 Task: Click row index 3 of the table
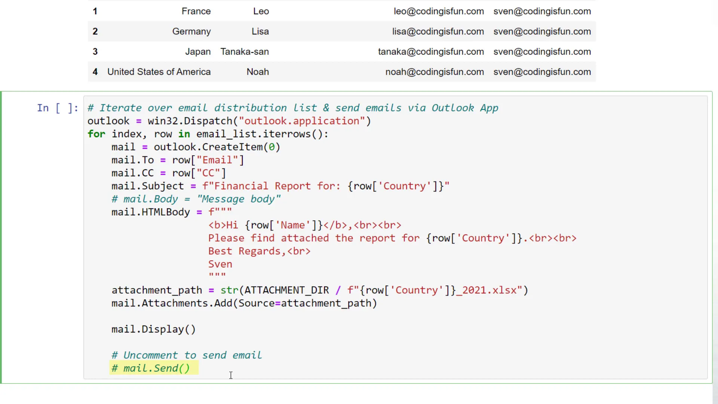pos(95,52)
